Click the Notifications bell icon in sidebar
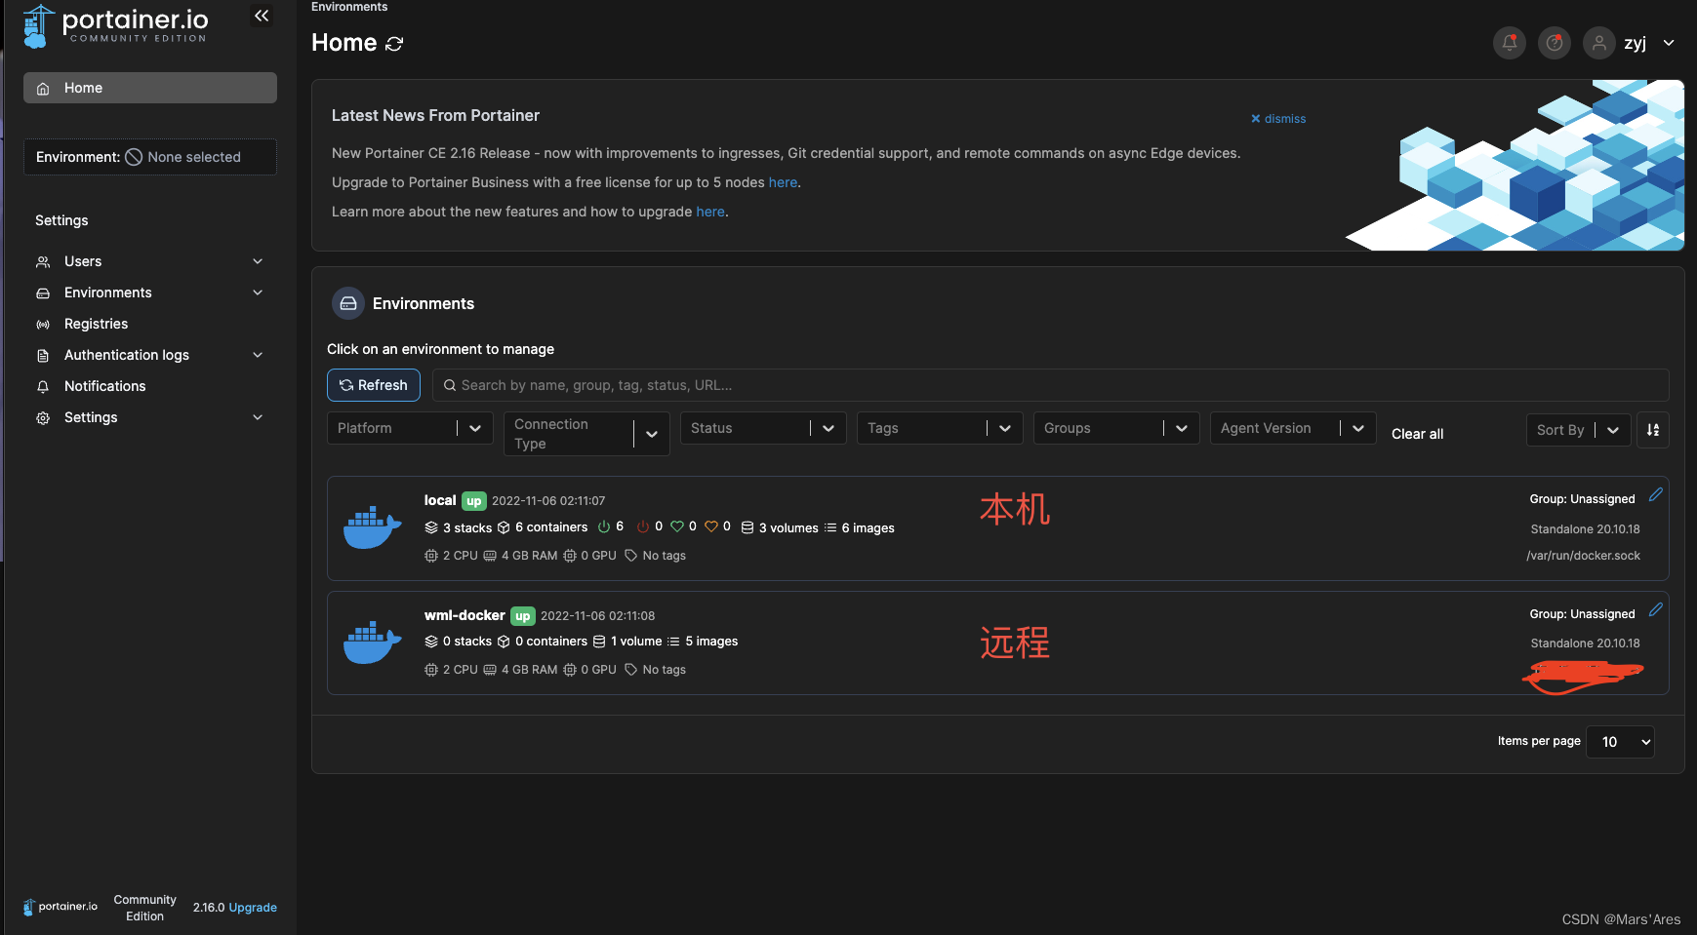The width and height of the screenshot is (1697, 935). pyautogui.click(x=43, y=386)
